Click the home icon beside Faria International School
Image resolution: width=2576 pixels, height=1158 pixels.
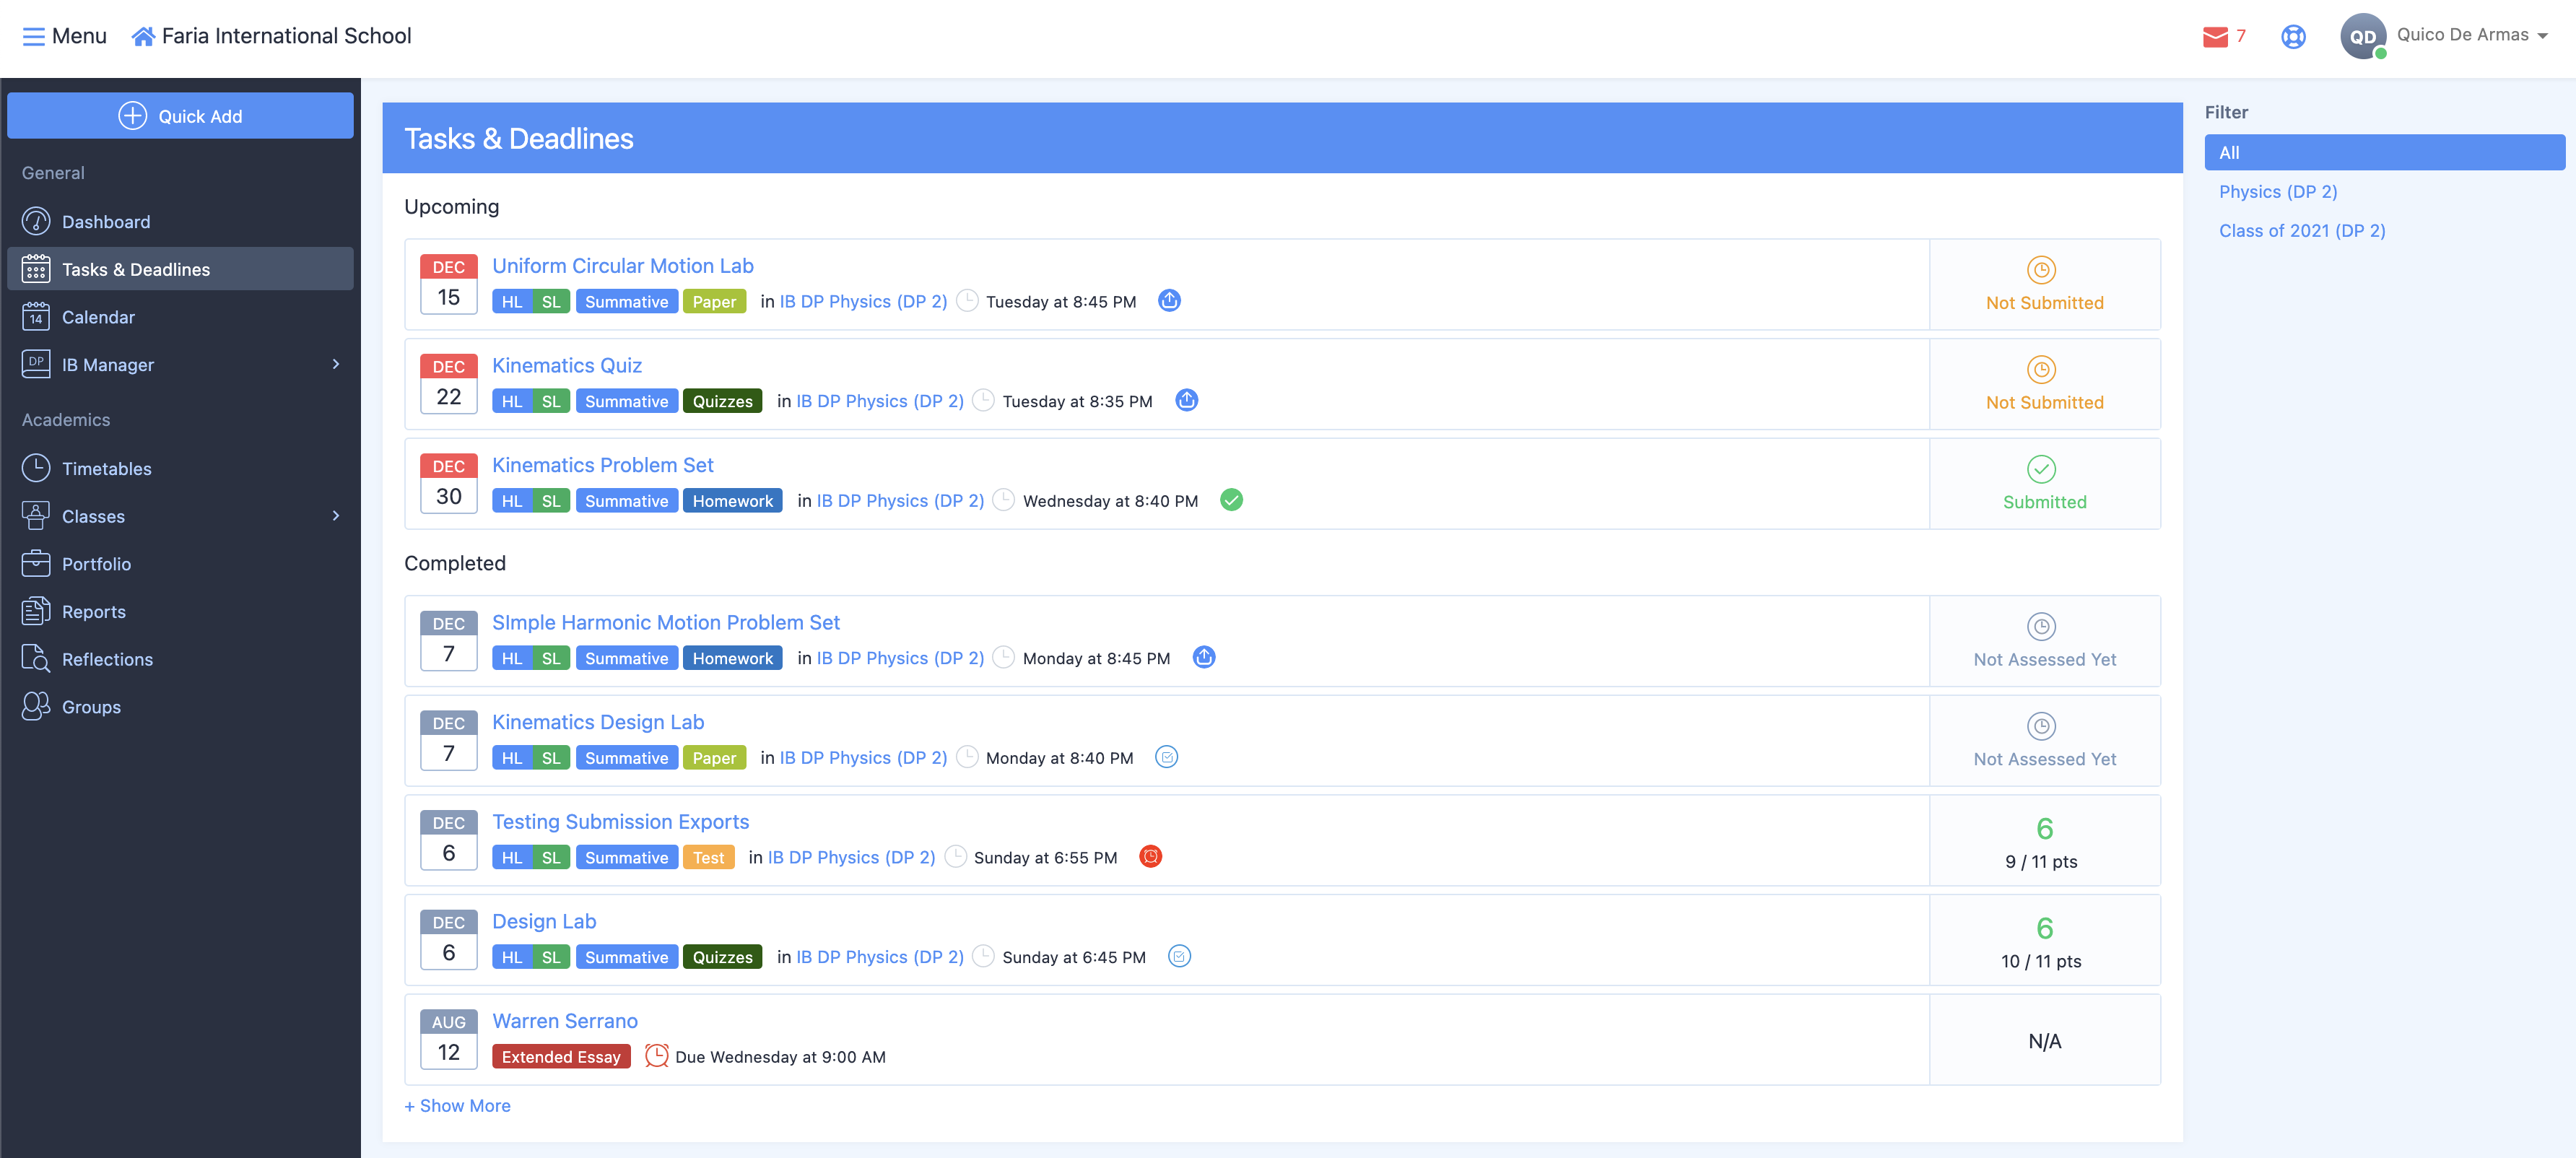point(143,37)
